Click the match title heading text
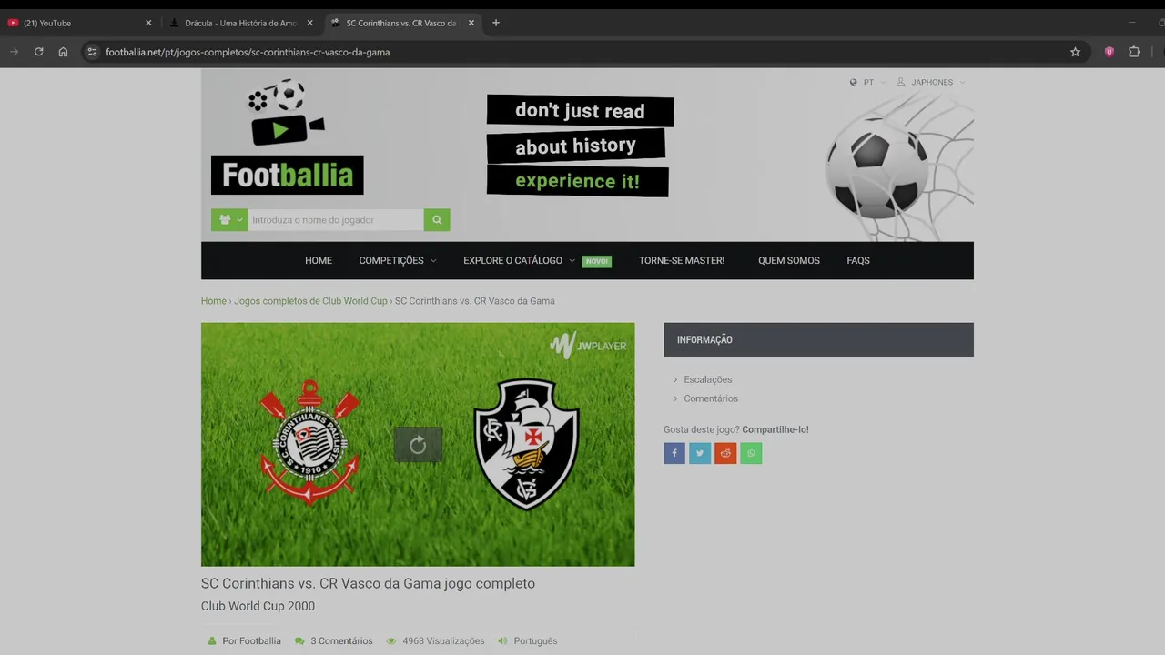The height and width of the screenshot is (655, 1165). click(x=368, y=584)
